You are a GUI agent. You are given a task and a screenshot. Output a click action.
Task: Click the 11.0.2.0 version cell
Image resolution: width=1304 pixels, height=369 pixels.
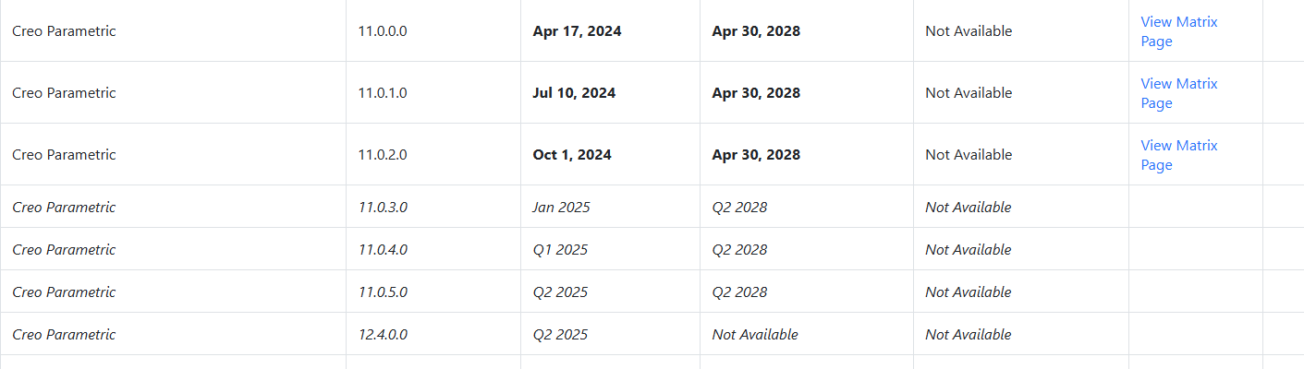pyautogui.click(x=383, y=155)
